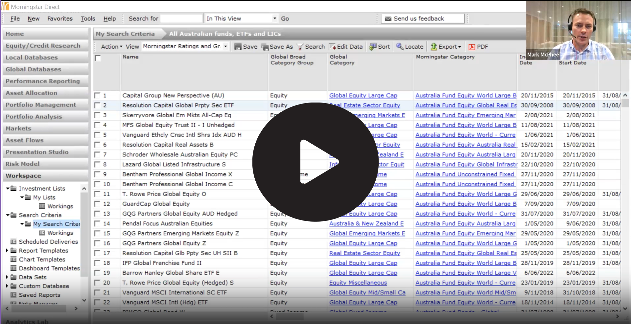
Task: Switch to the My Search Criteria tab
Action: pos(125,34)
